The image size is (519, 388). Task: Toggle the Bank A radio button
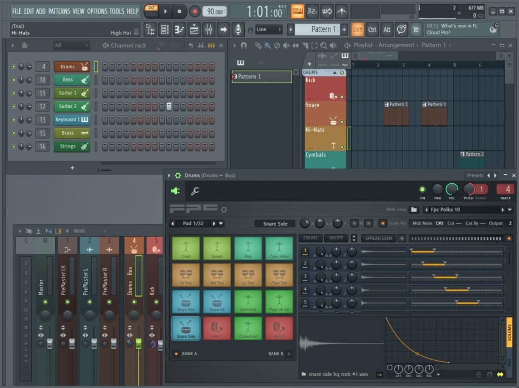click(x=176, y=354)
